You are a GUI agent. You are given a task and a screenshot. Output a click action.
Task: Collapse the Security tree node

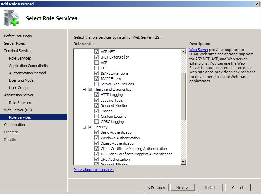[x=84, y=127]
